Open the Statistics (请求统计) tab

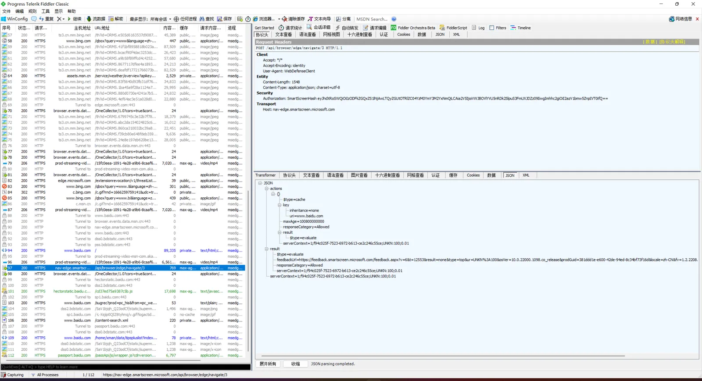tap(290, 28)
